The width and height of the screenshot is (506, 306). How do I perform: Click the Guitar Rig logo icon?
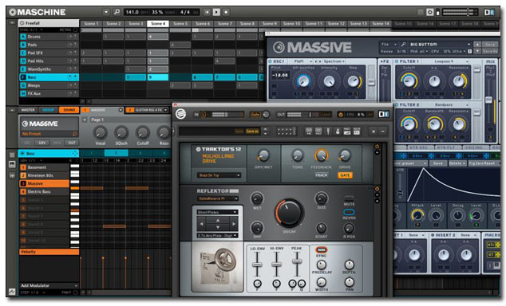(180, 114)
